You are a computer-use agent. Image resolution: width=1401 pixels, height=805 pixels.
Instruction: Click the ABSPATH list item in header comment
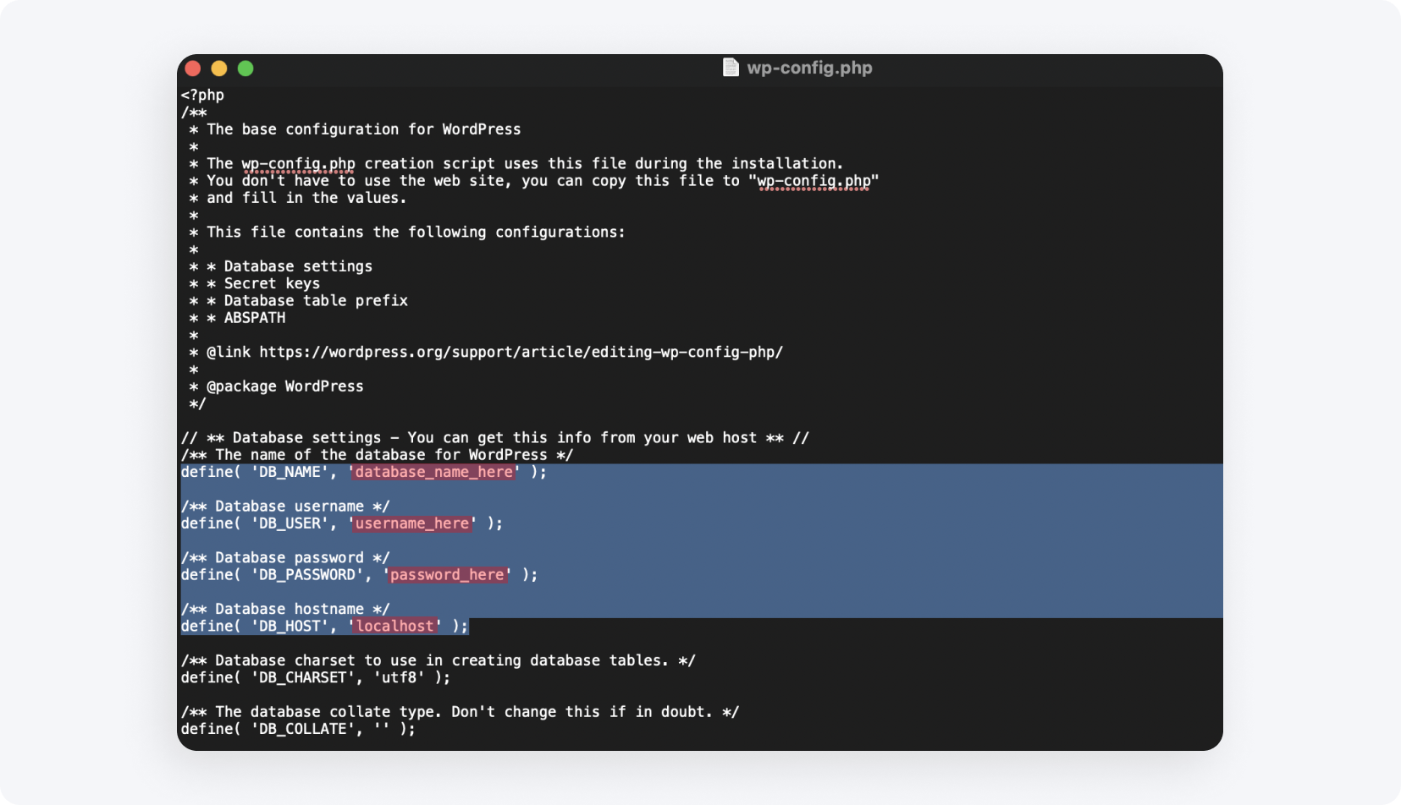point(254,317)
